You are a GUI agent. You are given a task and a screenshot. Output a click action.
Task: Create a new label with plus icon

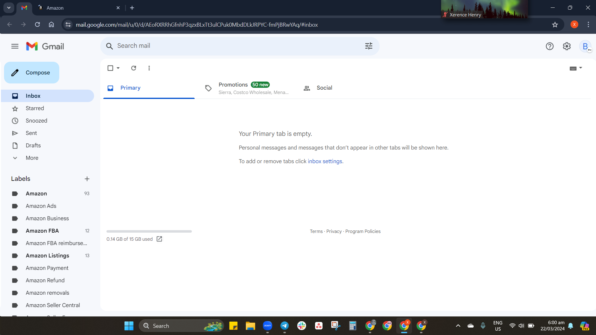pyautogui.click(x=87, y=179)
